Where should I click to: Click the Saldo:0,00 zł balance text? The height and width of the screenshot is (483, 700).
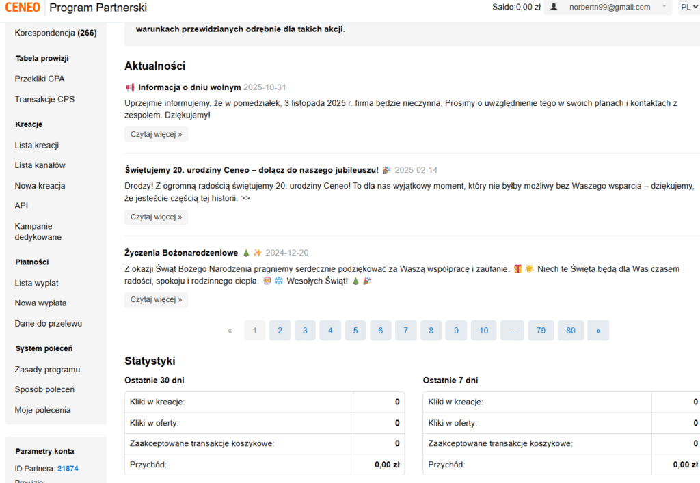tap(516, 7)
